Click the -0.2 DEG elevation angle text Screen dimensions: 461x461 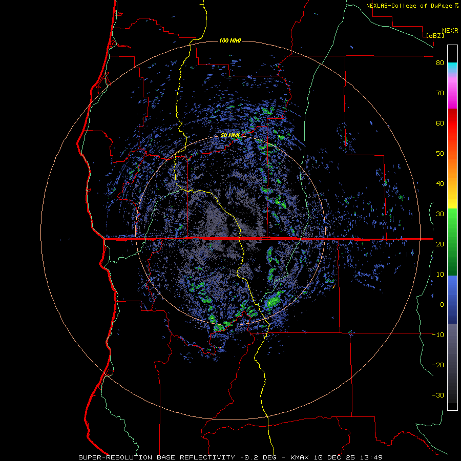coord(259,457)
